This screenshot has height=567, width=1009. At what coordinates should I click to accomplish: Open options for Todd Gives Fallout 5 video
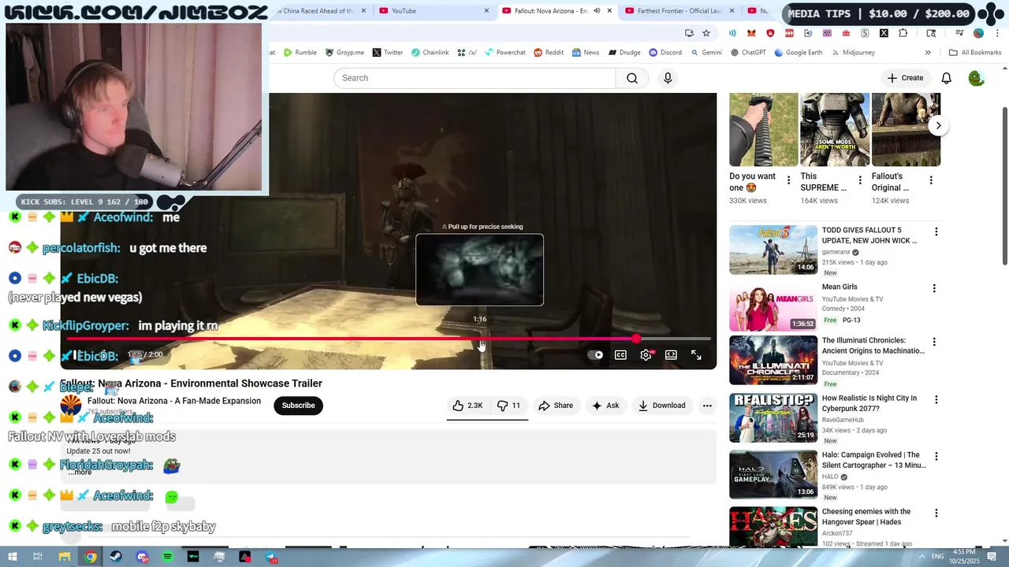coord(936,232)
